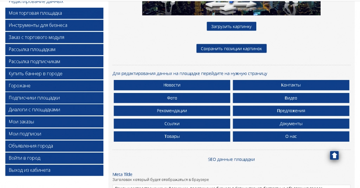
Task: Open Рассылка подписчикам sidebar item
Action: click(x=54, y=62)
